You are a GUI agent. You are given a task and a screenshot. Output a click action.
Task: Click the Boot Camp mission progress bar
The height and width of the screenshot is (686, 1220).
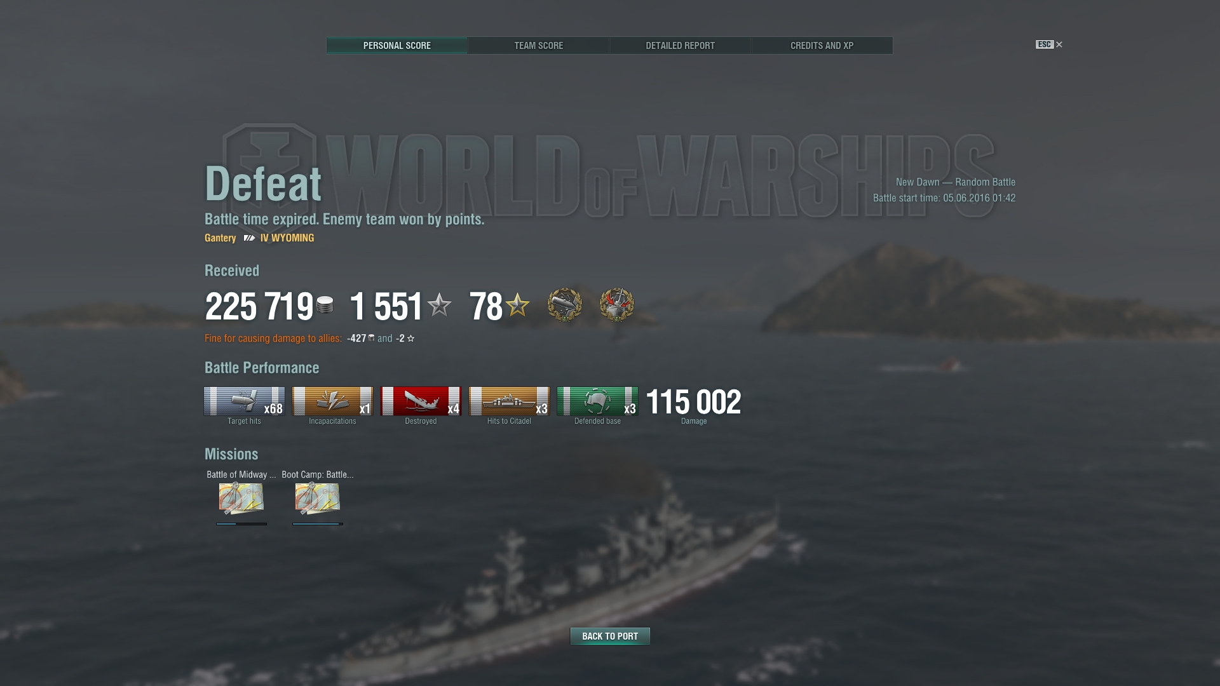318,524
